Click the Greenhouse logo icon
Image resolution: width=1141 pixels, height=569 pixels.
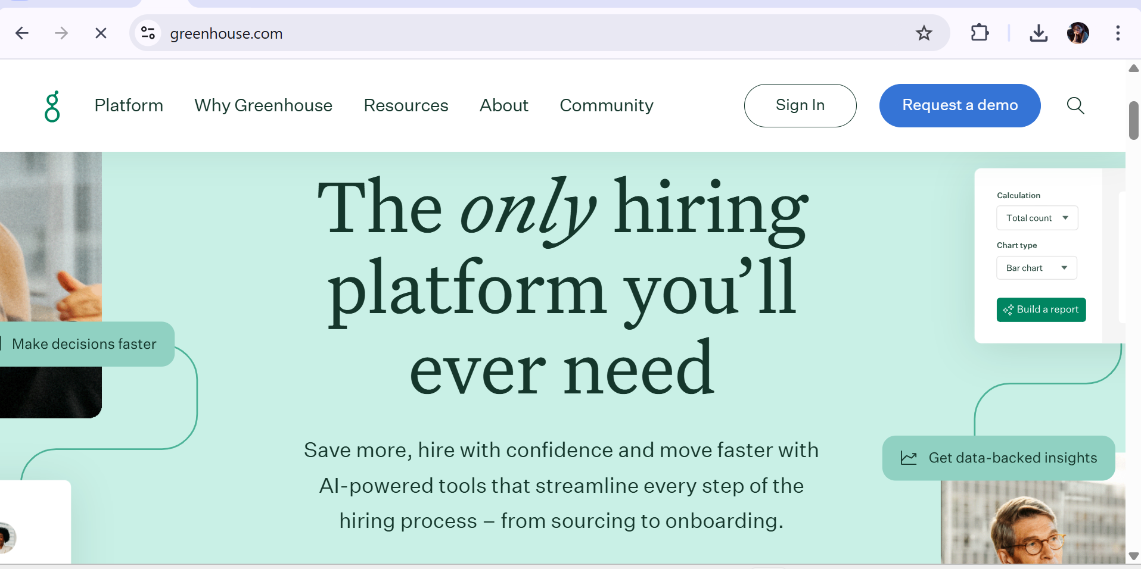point(52,107)
